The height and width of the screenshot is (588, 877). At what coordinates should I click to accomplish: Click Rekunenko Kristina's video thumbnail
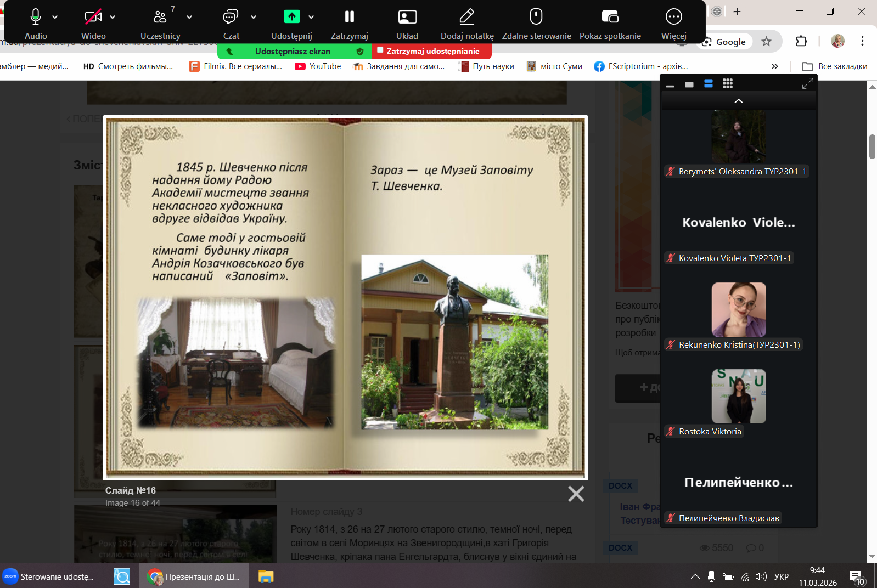pyautogui.click(x=738, y=309)
